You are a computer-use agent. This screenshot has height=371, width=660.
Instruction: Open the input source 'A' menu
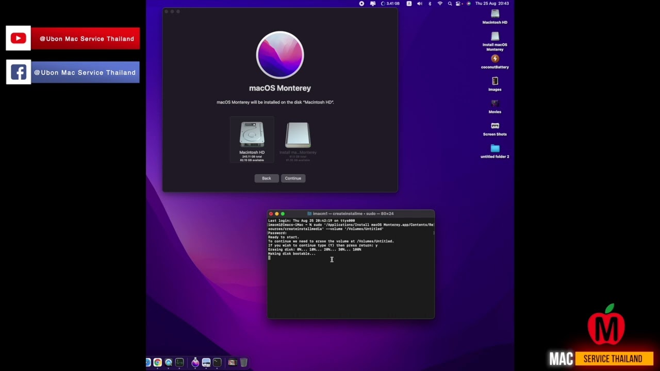coord(409,4)
